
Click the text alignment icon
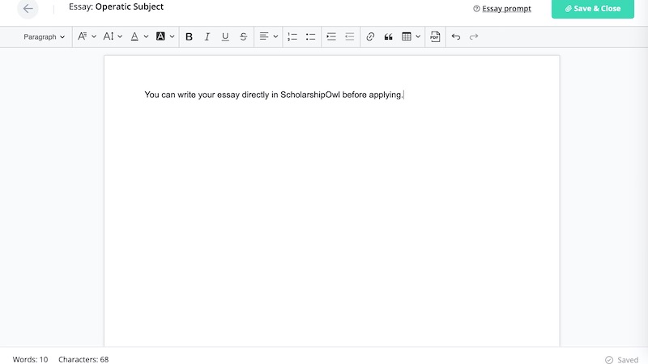click(264, 36)
